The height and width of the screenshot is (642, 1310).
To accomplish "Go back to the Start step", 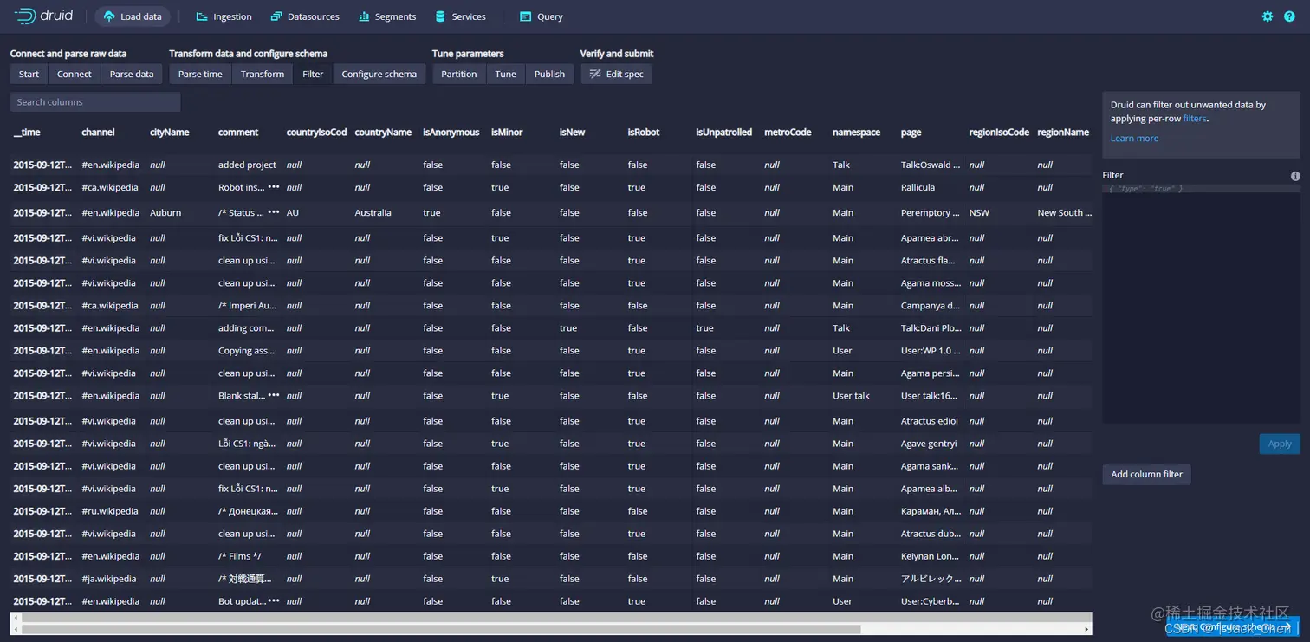I will [x=29, y=75].
